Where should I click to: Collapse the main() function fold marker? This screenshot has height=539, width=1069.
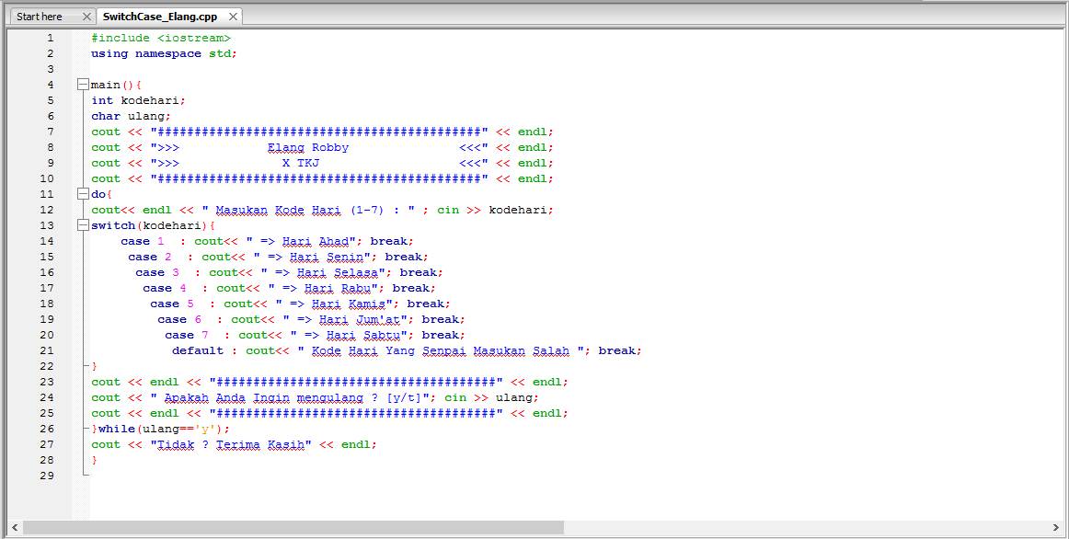[x=83, y=84]
